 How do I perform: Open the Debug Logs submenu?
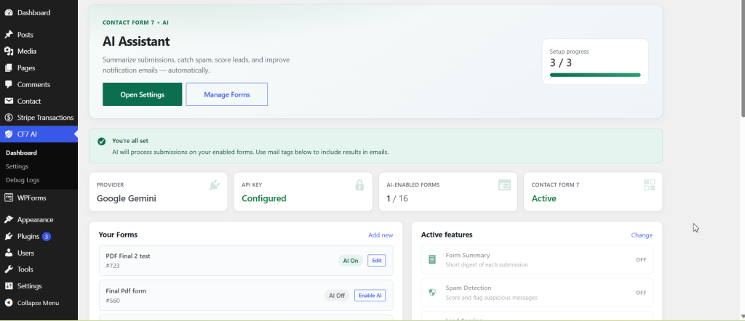23,180
